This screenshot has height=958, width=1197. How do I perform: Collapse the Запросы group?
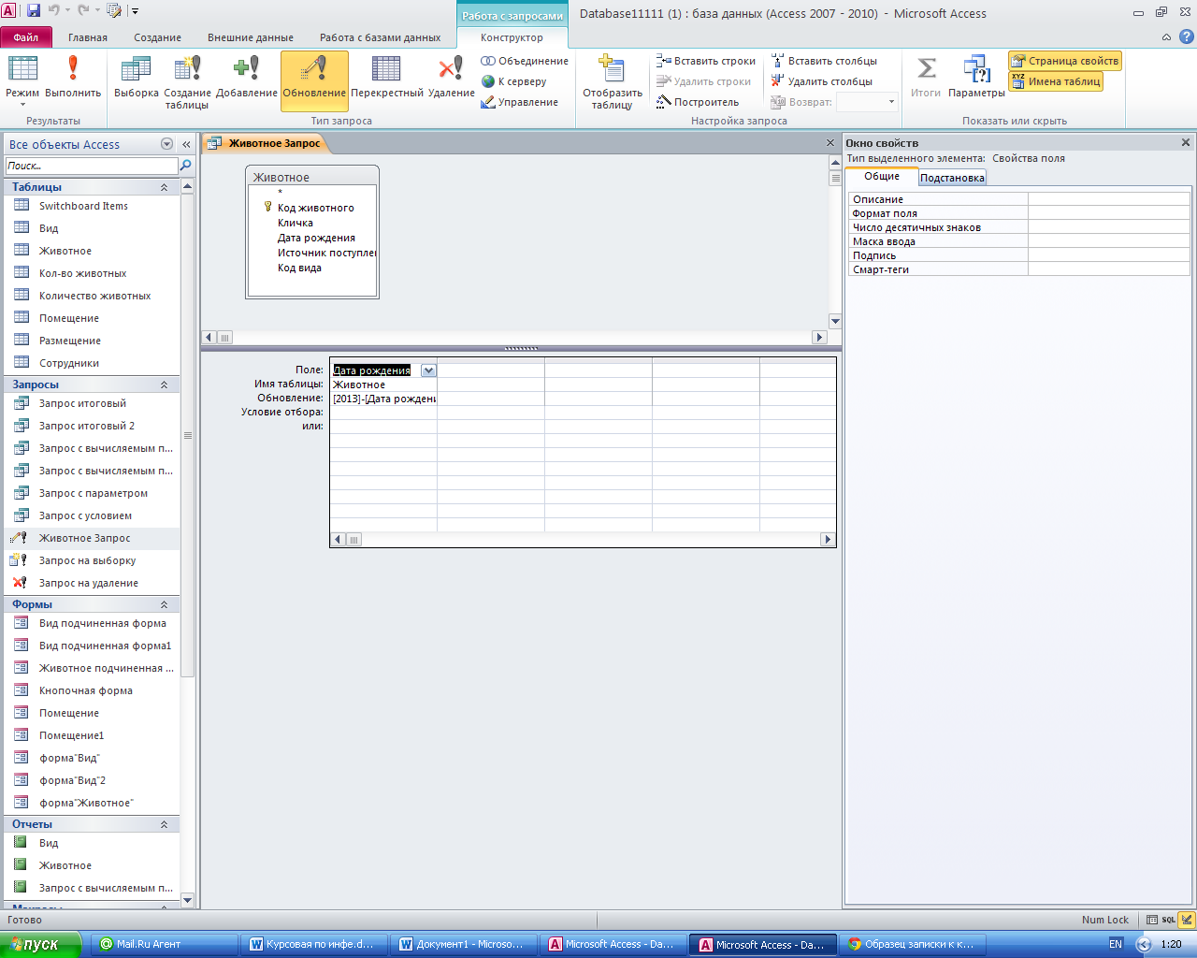[x=164, y=385]
